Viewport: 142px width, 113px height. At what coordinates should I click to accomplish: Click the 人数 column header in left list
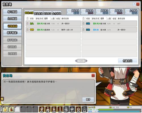[53, 19]
